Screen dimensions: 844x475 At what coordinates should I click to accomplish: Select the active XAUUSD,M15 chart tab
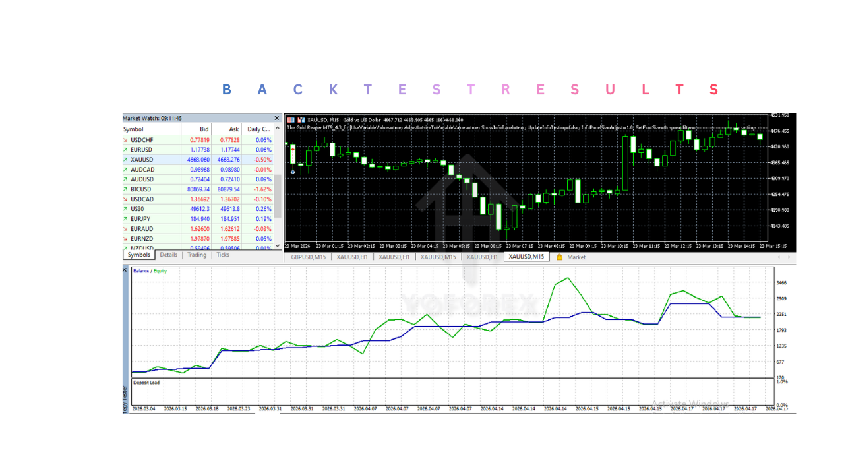pos(527,257)
